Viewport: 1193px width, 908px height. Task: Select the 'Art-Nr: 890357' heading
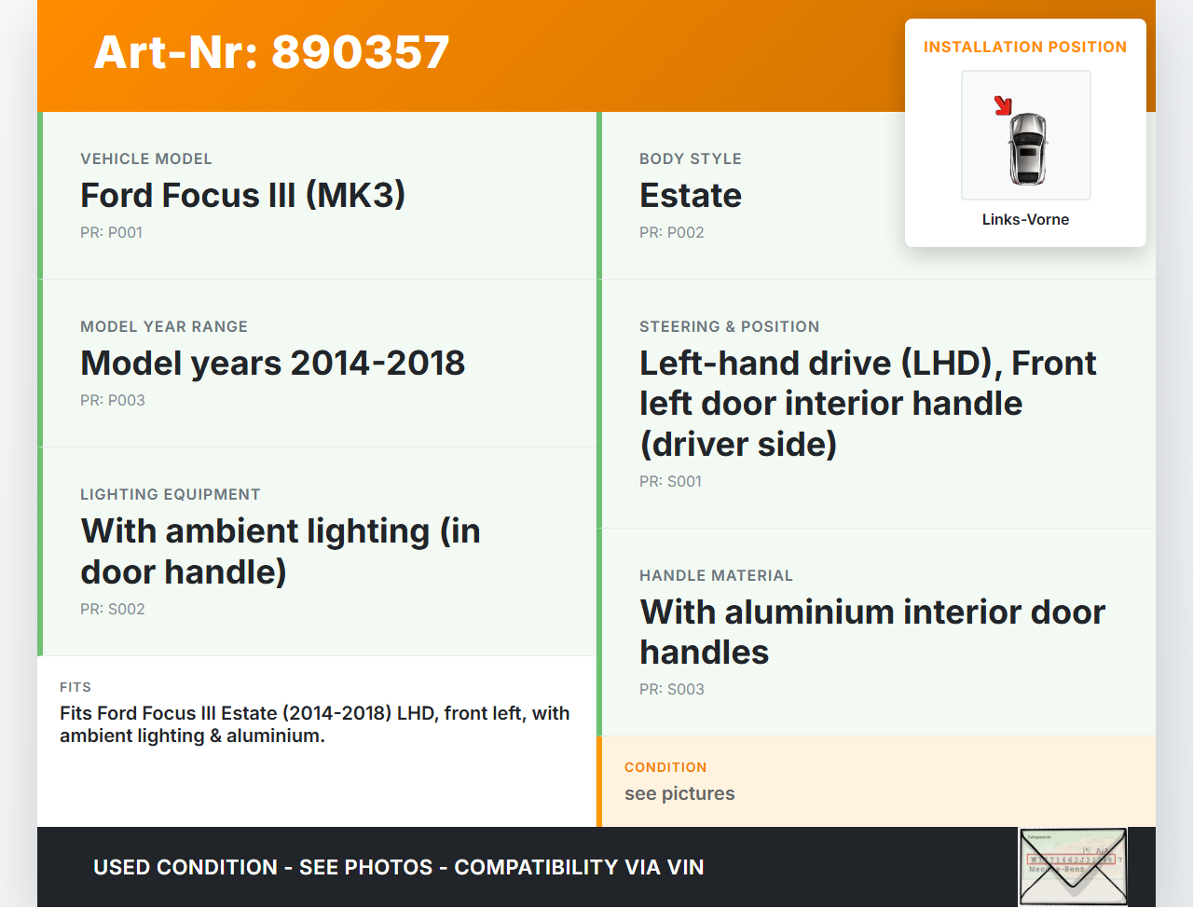[272, 52]
